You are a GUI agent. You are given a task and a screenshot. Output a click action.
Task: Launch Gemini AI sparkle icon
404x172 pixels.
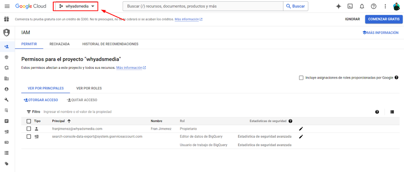coord(338,6)
